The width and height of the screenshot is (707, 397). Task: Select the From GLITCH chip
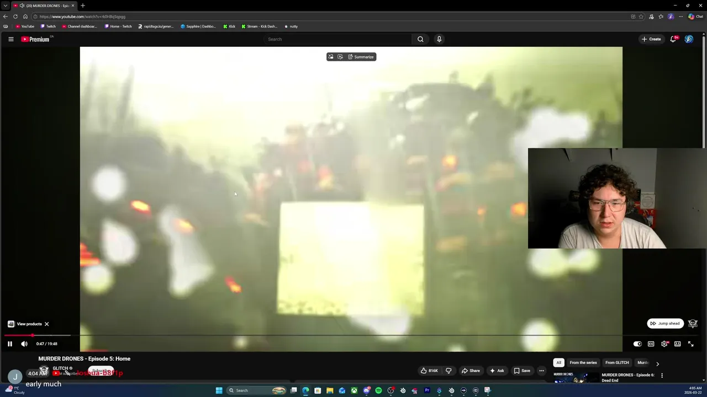coord(617,363)
